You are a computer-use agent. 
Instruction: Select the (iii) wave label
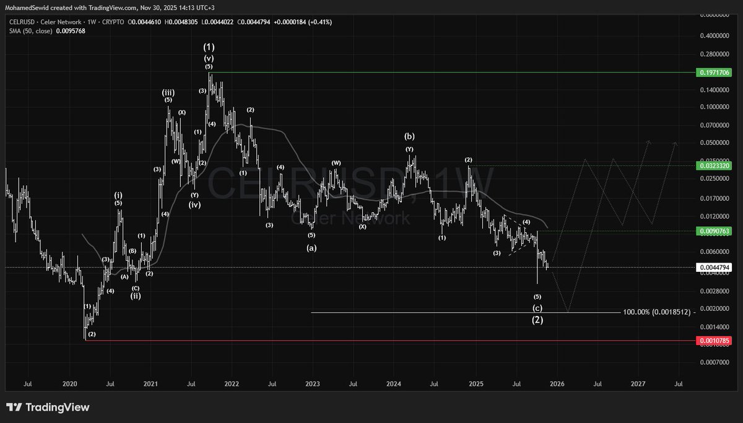[168, 92]
